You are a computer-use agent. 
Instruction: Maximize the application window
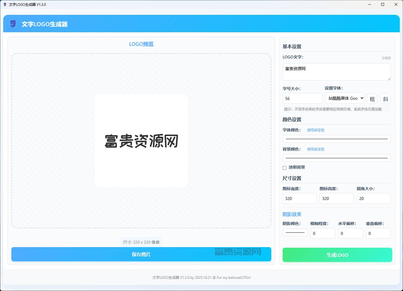(383, 4)
